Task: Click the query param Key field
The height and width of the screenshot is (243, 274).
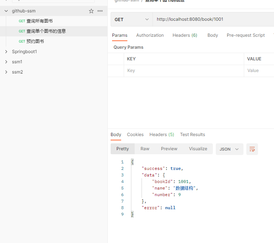Action: click(x=184, y=71)
